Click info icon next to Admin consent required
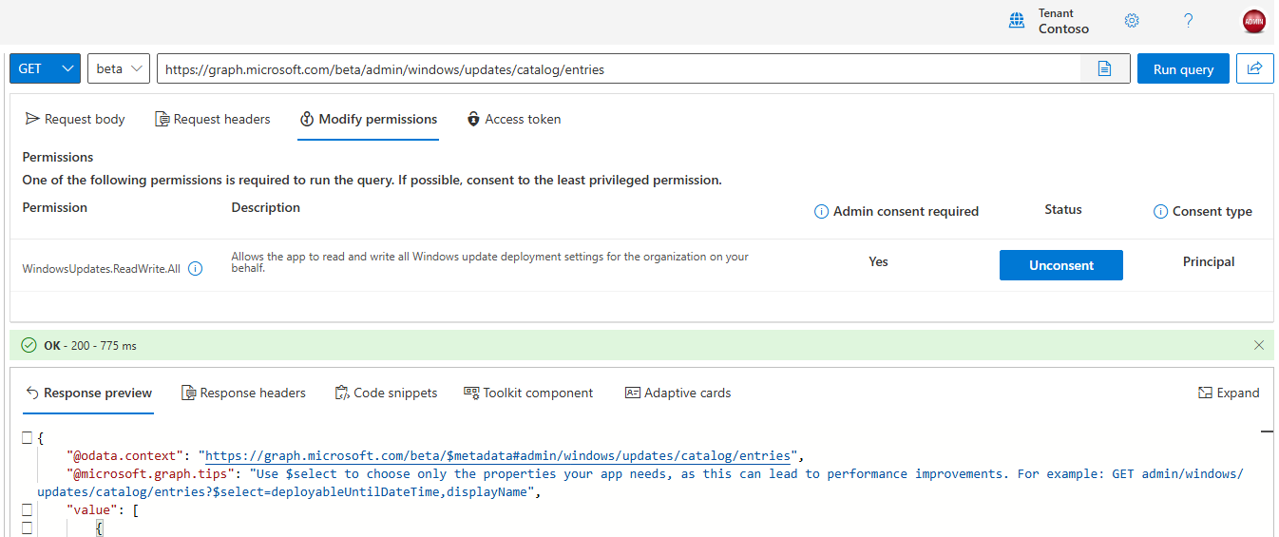The height and width of the screenshot is (537, 1279). pyautogui.click(x=821, y=212)
